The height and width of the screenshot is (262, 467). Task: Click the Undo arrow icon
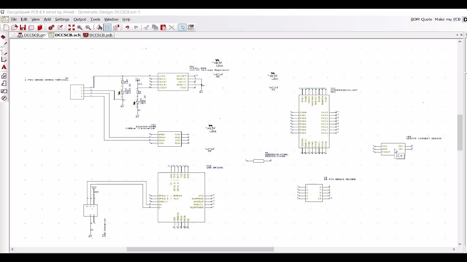(127, 28)
